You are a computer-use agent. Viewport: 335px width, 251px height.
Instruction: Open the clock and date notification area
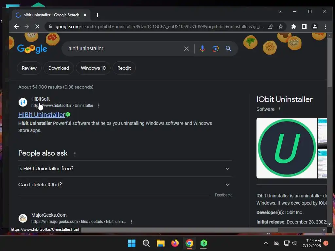pos(312,243)
